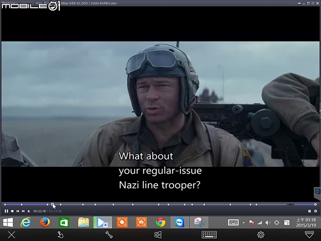Open Action Center flag notification

251,222
